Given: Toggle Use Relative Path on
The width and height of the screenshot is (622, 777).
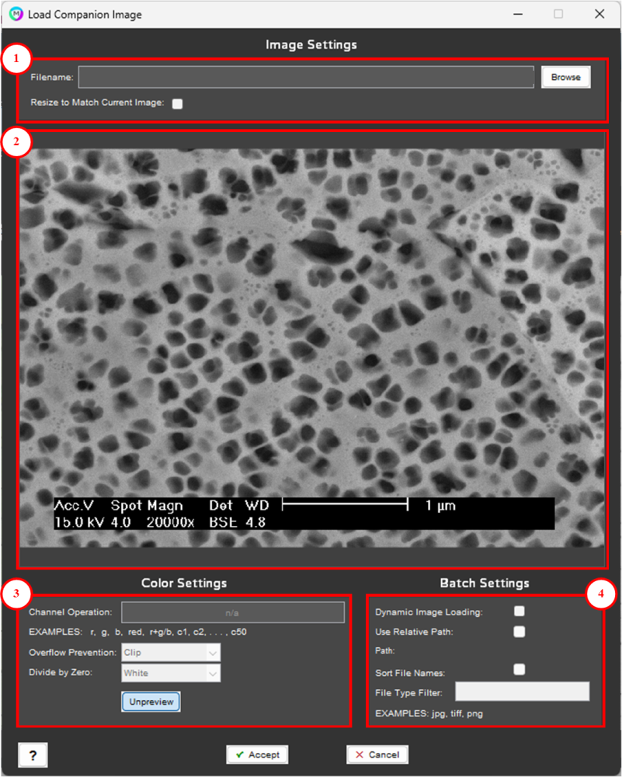Looking at the screenshot, I should click(519, 632).
